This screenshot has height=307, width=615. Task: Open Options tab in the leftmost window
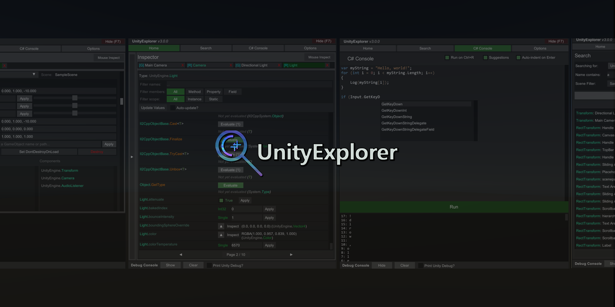93,48
